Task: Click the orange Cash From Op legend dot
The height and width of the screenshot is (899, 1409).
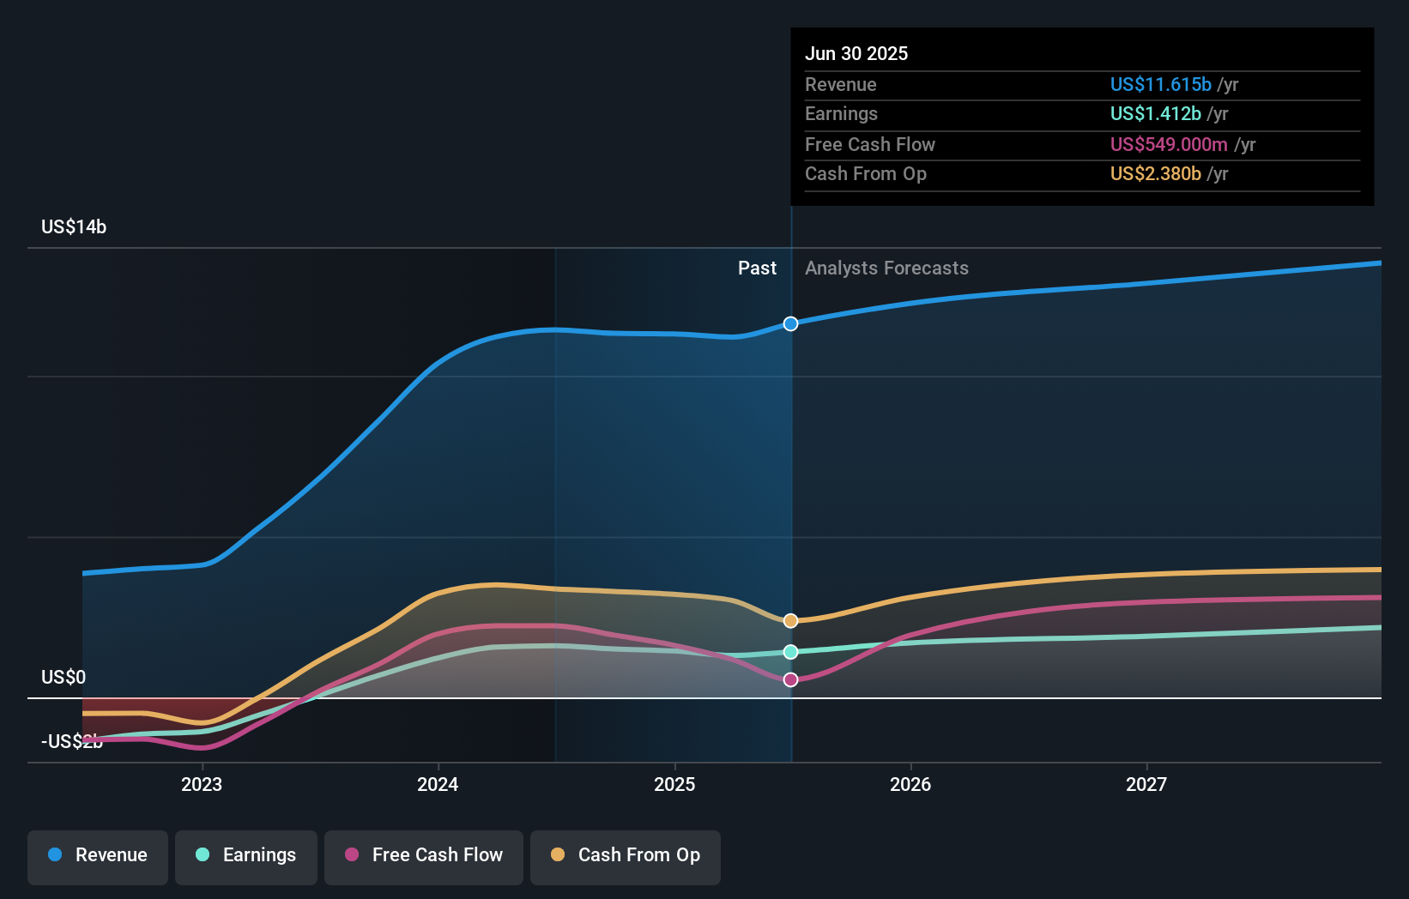Action: coord(557,855)
